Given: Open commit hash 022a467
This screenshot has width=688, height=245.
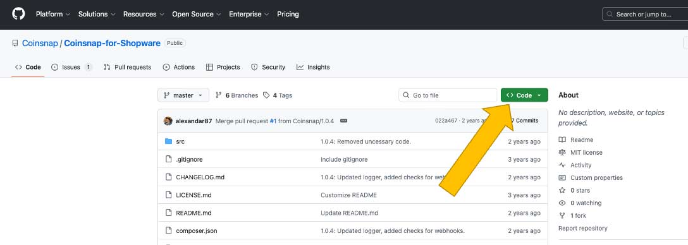Looking at the screenshot, I should 446,121.
